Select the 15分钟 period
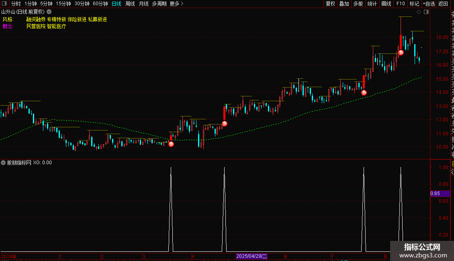The width and height of the screenshot is (454, 261). 63,4
